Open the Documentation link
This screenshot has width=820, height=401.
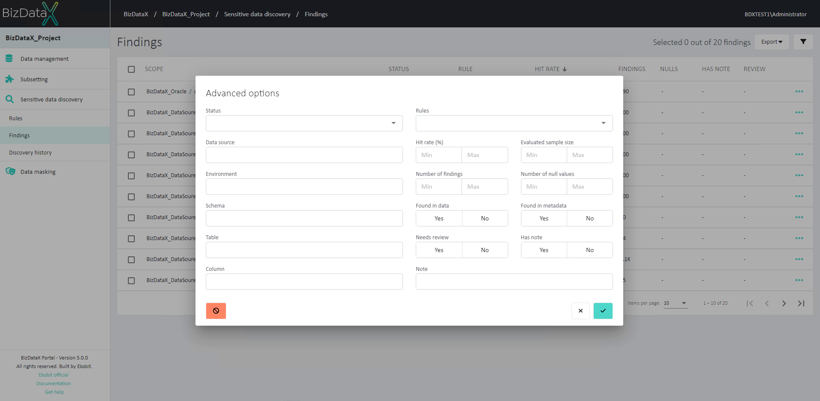pos(53,383)
